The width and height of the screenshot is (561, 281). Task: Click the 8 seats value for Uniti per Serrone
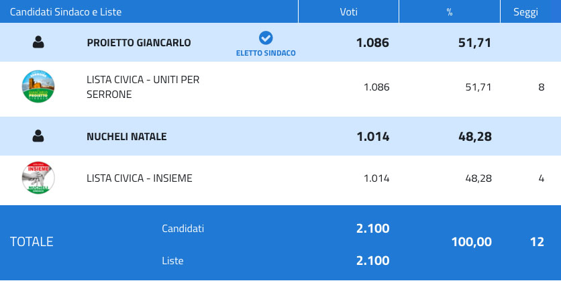(541, 87)
